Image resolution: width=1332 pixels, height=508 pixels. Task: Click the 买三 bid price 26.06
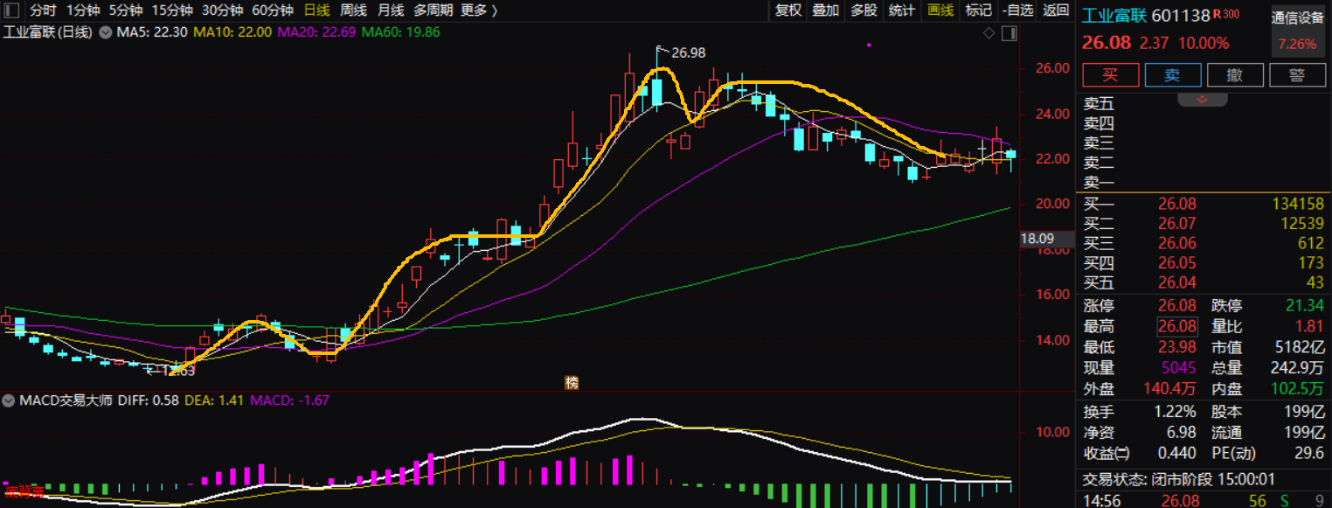tap(1176, 244)
